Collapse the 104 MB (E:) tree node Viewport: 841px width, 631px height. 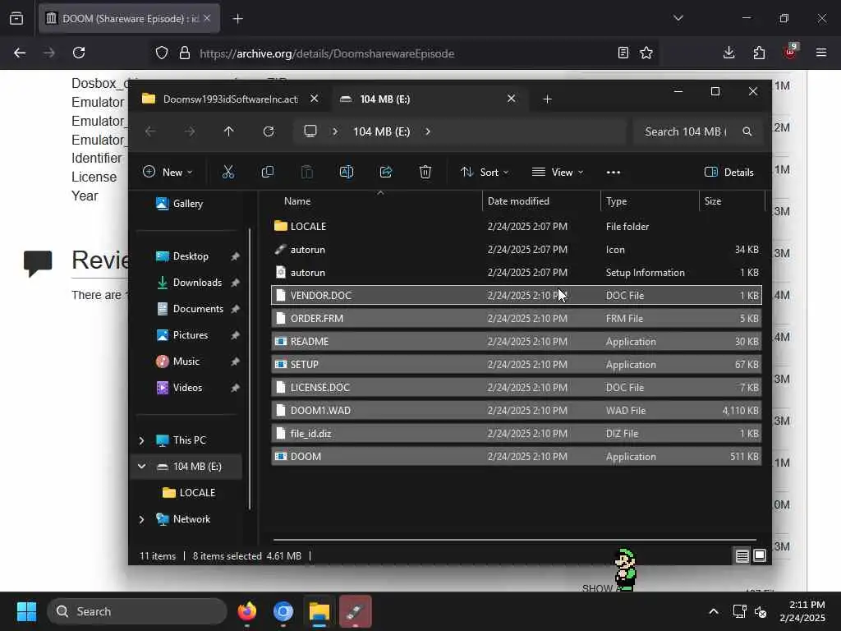click(x=141, y=467)
